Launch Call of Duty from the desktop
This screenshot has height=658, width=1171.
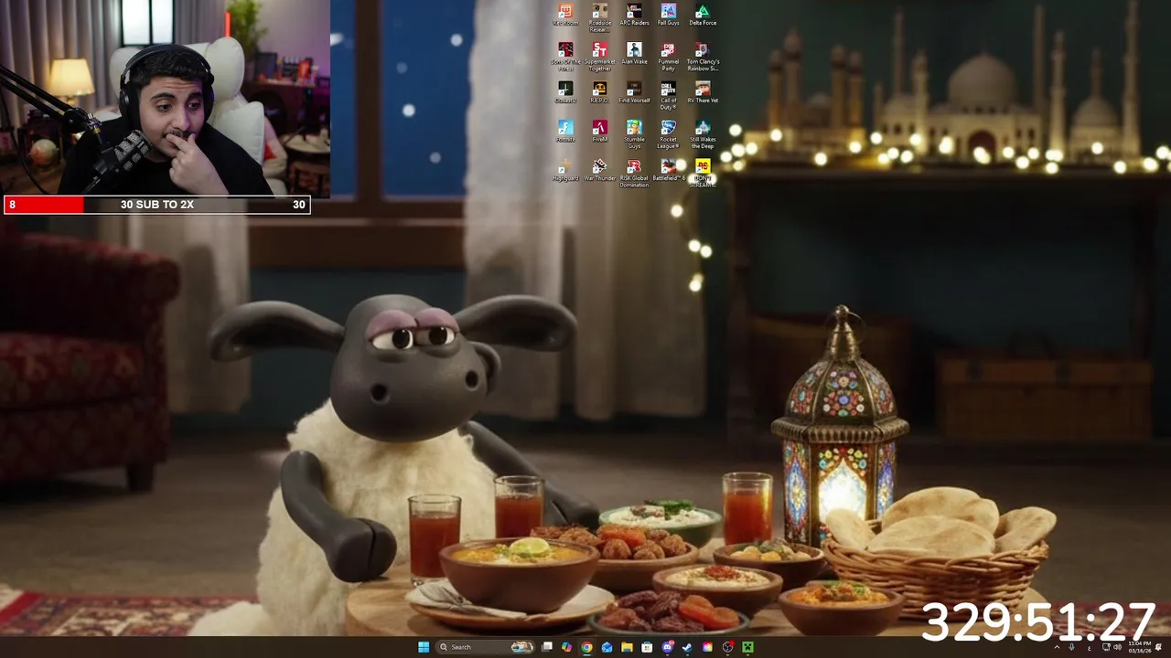coord(669,95)
